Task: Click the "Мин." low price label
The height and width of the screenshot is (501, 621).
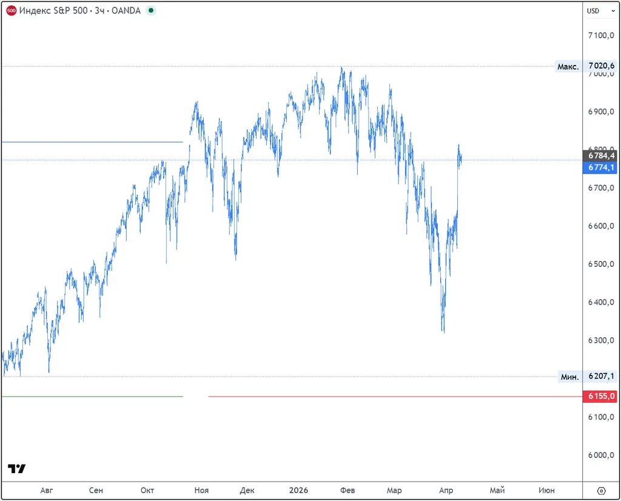Action: coord(569,377)
